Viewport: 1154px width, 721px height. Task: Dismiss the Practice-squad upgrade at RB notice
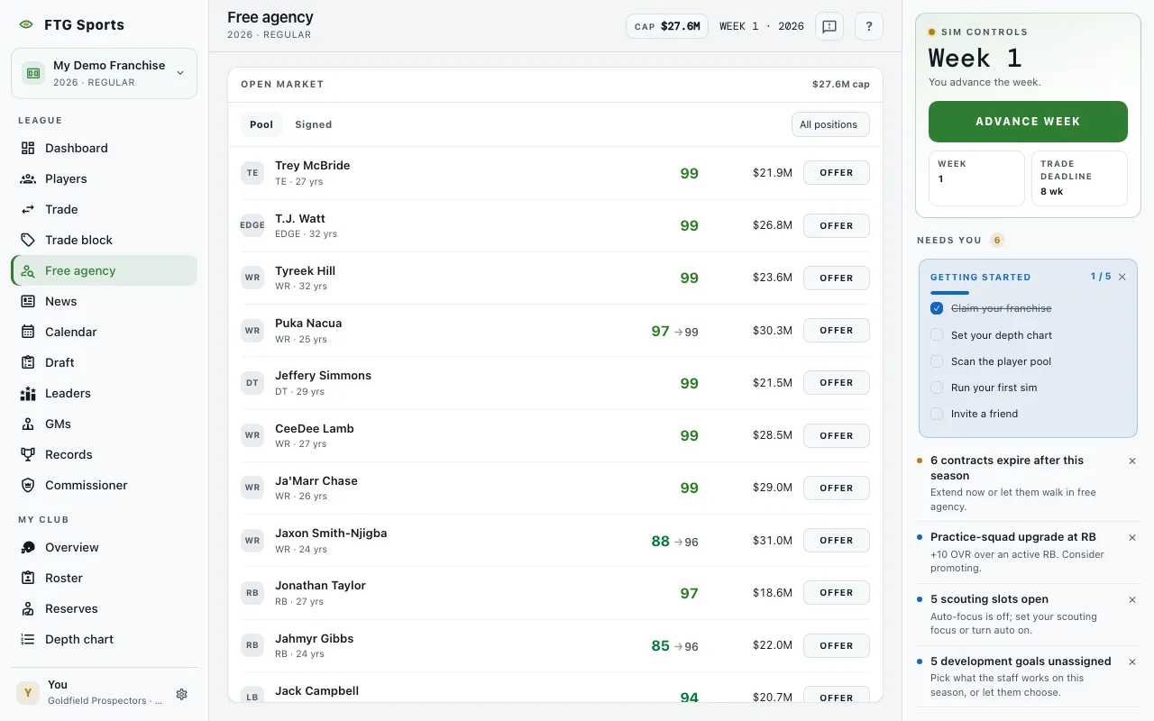pos(1132,537)
